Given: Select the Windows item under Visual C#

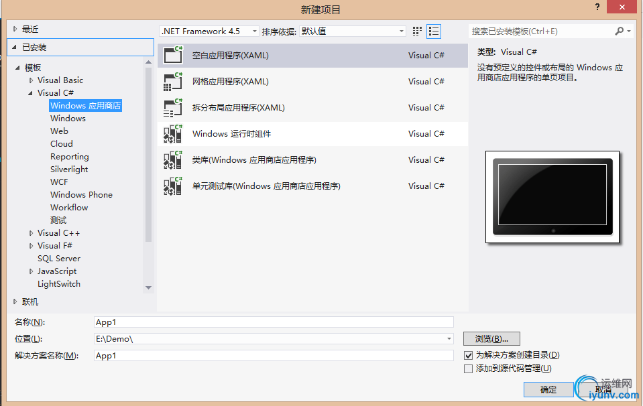Looking at the screenshot, I should coord(68,119).
